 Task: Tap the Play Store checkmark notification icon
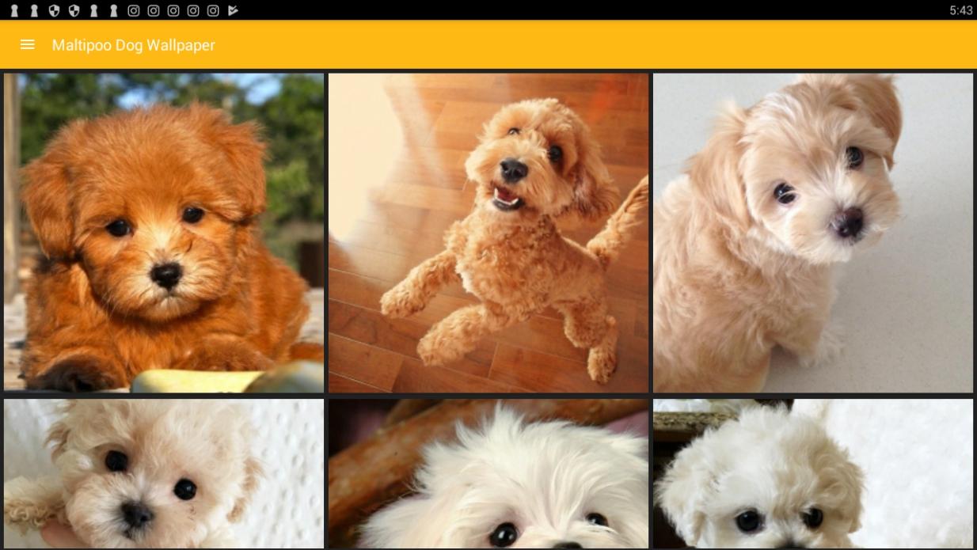[x=233, y=10]
